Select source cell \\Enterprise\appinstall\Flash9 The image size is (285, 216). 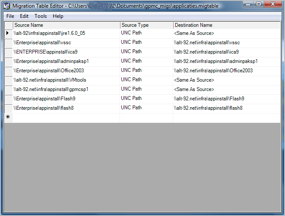coord(66,99)
